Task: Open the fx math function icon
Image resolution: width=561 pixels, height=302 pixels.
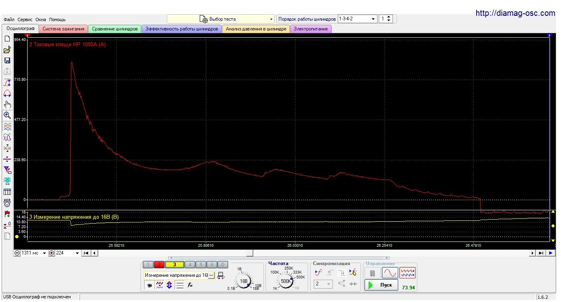Action: (190, 285)
